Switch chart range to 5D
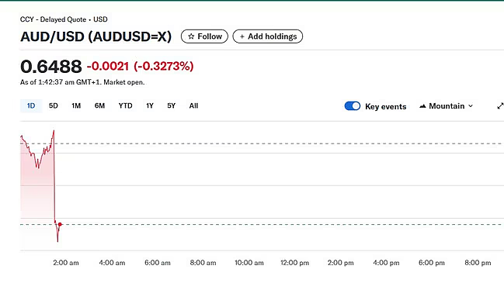The height and width of the screenshot is (283, 504). 54,106
